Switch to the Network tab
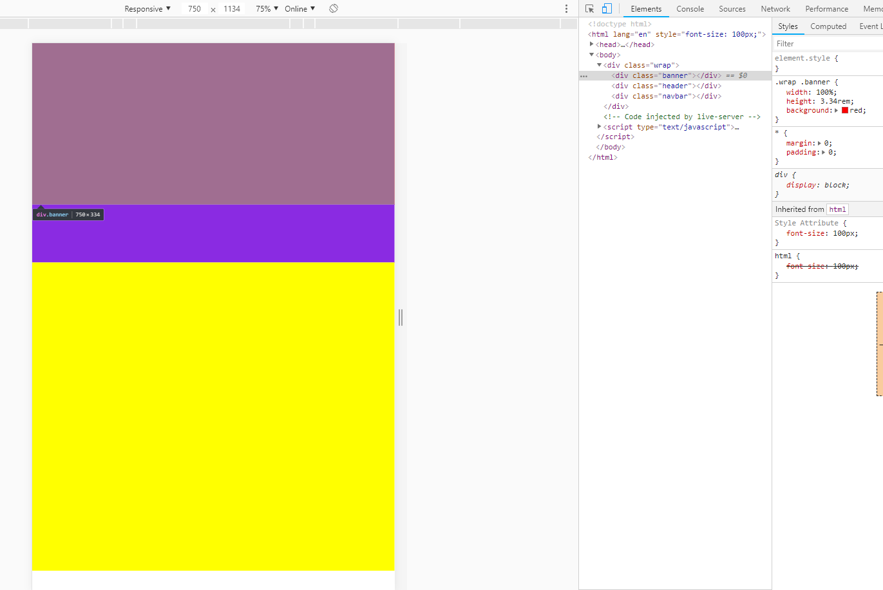883x590 pixels. tap(775, 9)
